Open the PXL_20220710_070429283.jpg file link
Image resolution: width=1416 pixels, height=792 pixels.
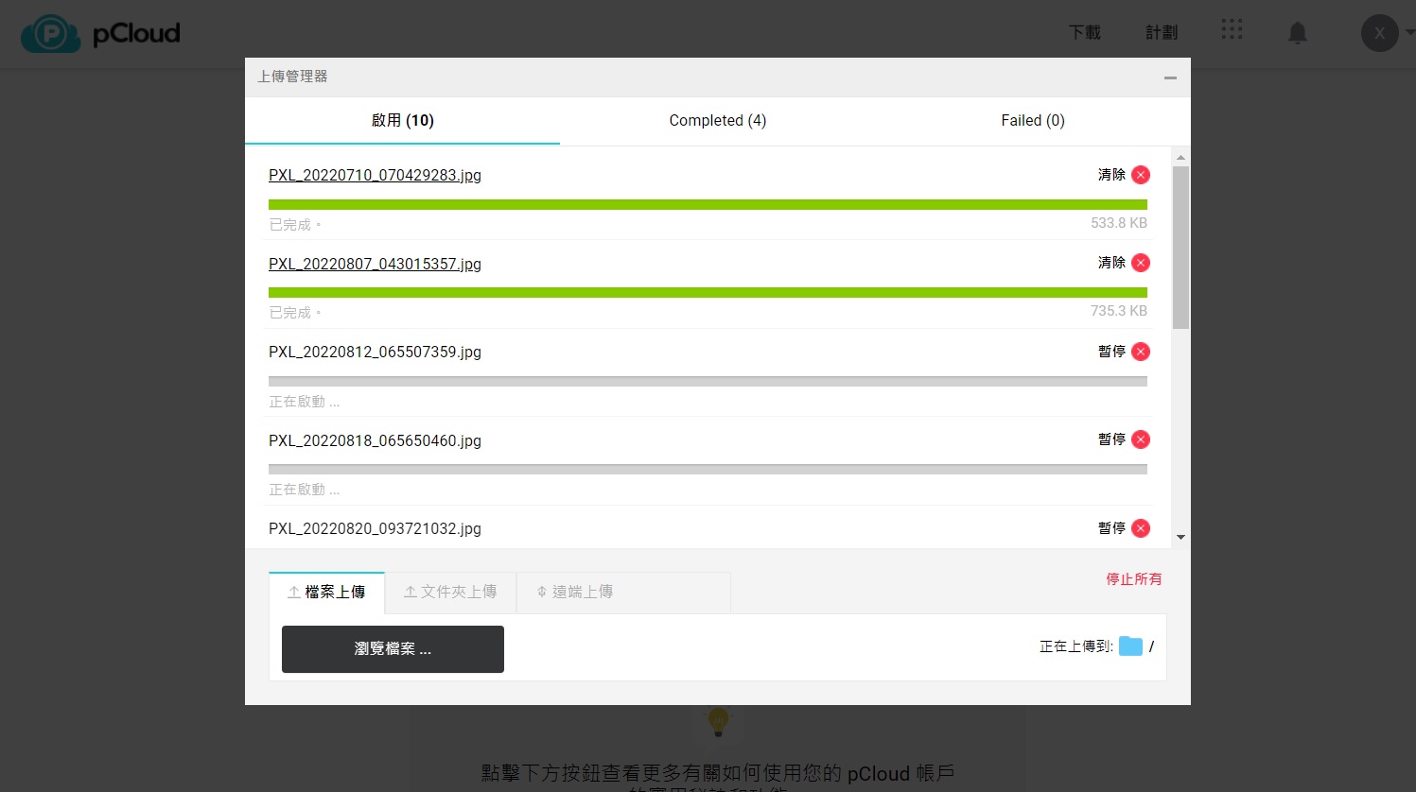pyautogui.click(x=375, y=176)
